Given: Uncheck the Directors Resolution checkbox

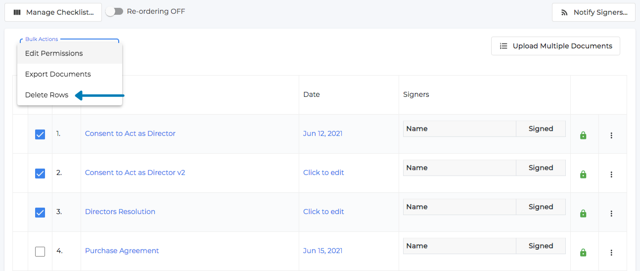Looking at the screenshot, I should [40, 212].
